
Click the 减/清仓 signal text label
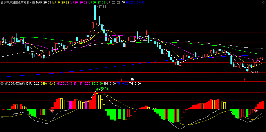pos(105,89)
